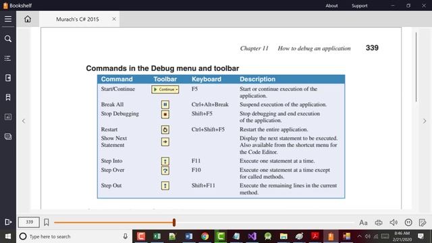Open the Support menu
The image size is (432, 243).
[359, 5]
